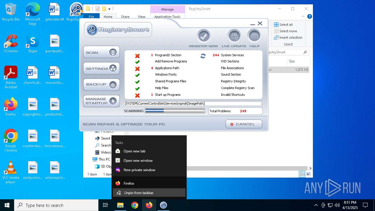Open the MANAGE STARTUP button
The image size is (375, 211).
101,101
